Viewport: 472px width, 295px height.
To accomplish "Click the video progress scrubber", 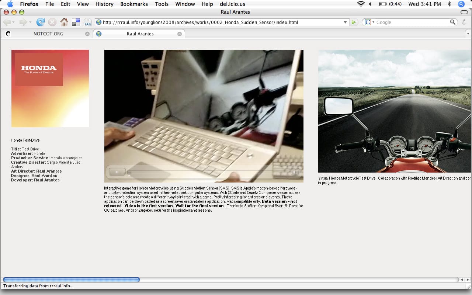I will pos(129,172).
